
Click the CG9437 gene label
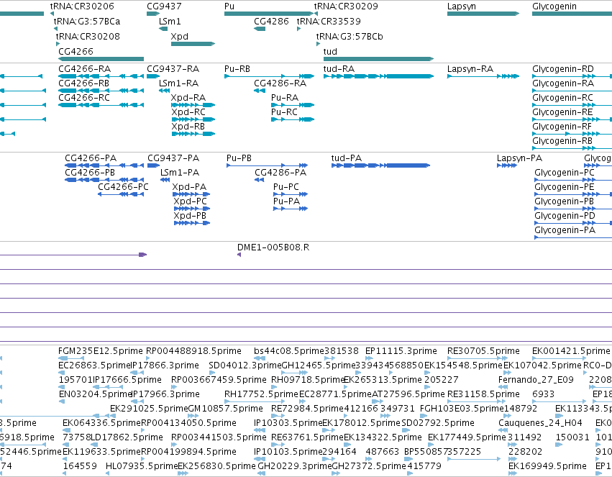coord(164,6)
